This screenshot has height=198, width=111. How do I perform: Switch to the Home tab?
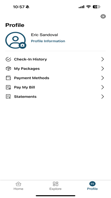[18, 186]
